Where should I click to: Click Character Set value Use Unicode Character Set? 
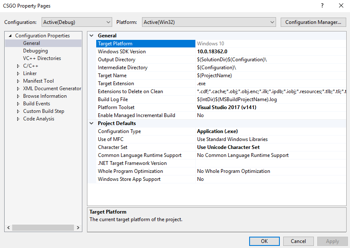[x=228, y=147]
